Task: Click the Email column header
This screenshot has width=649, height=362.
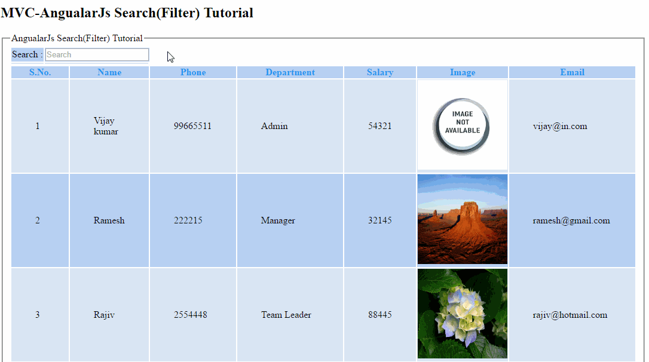Action: pyautogui.click(x=572, y=72)
